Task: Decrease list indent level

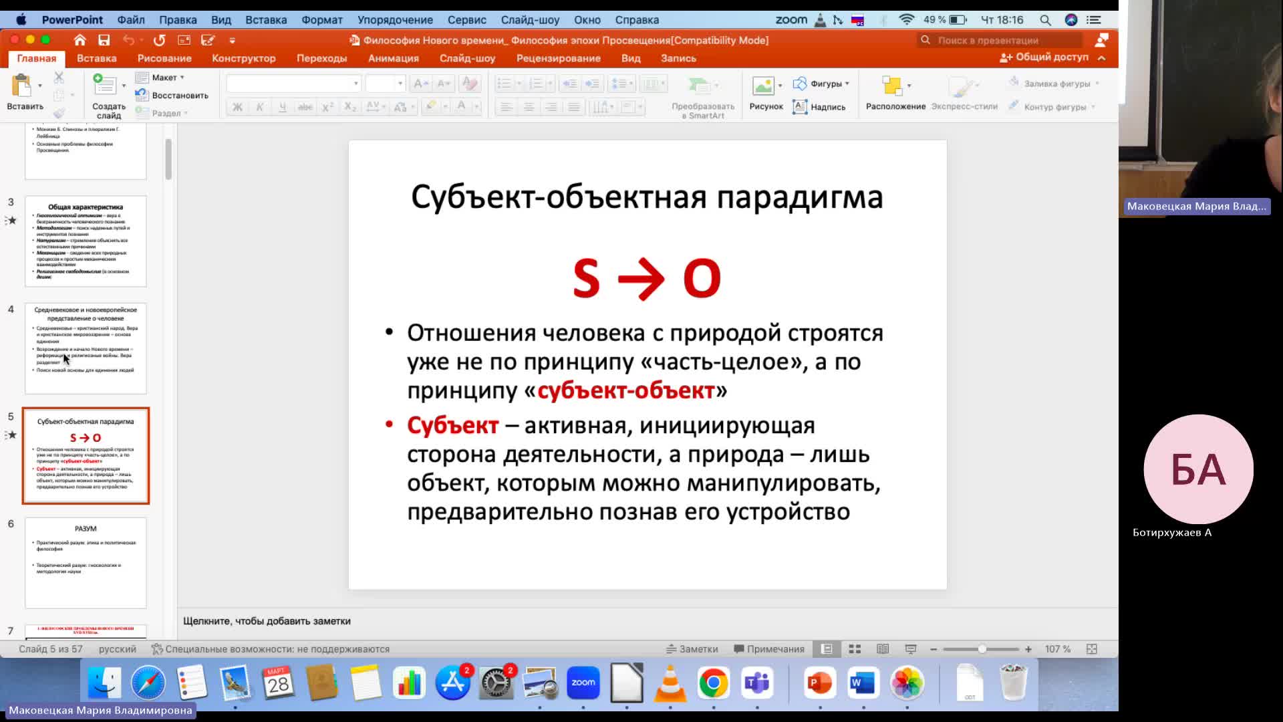Action: point(570,84)
